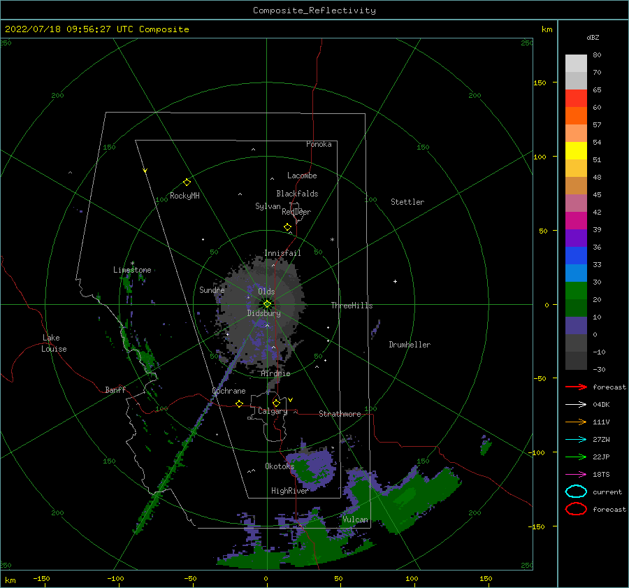Click the Lacombe label
629x588 pixels.
[x=302, y=175]
